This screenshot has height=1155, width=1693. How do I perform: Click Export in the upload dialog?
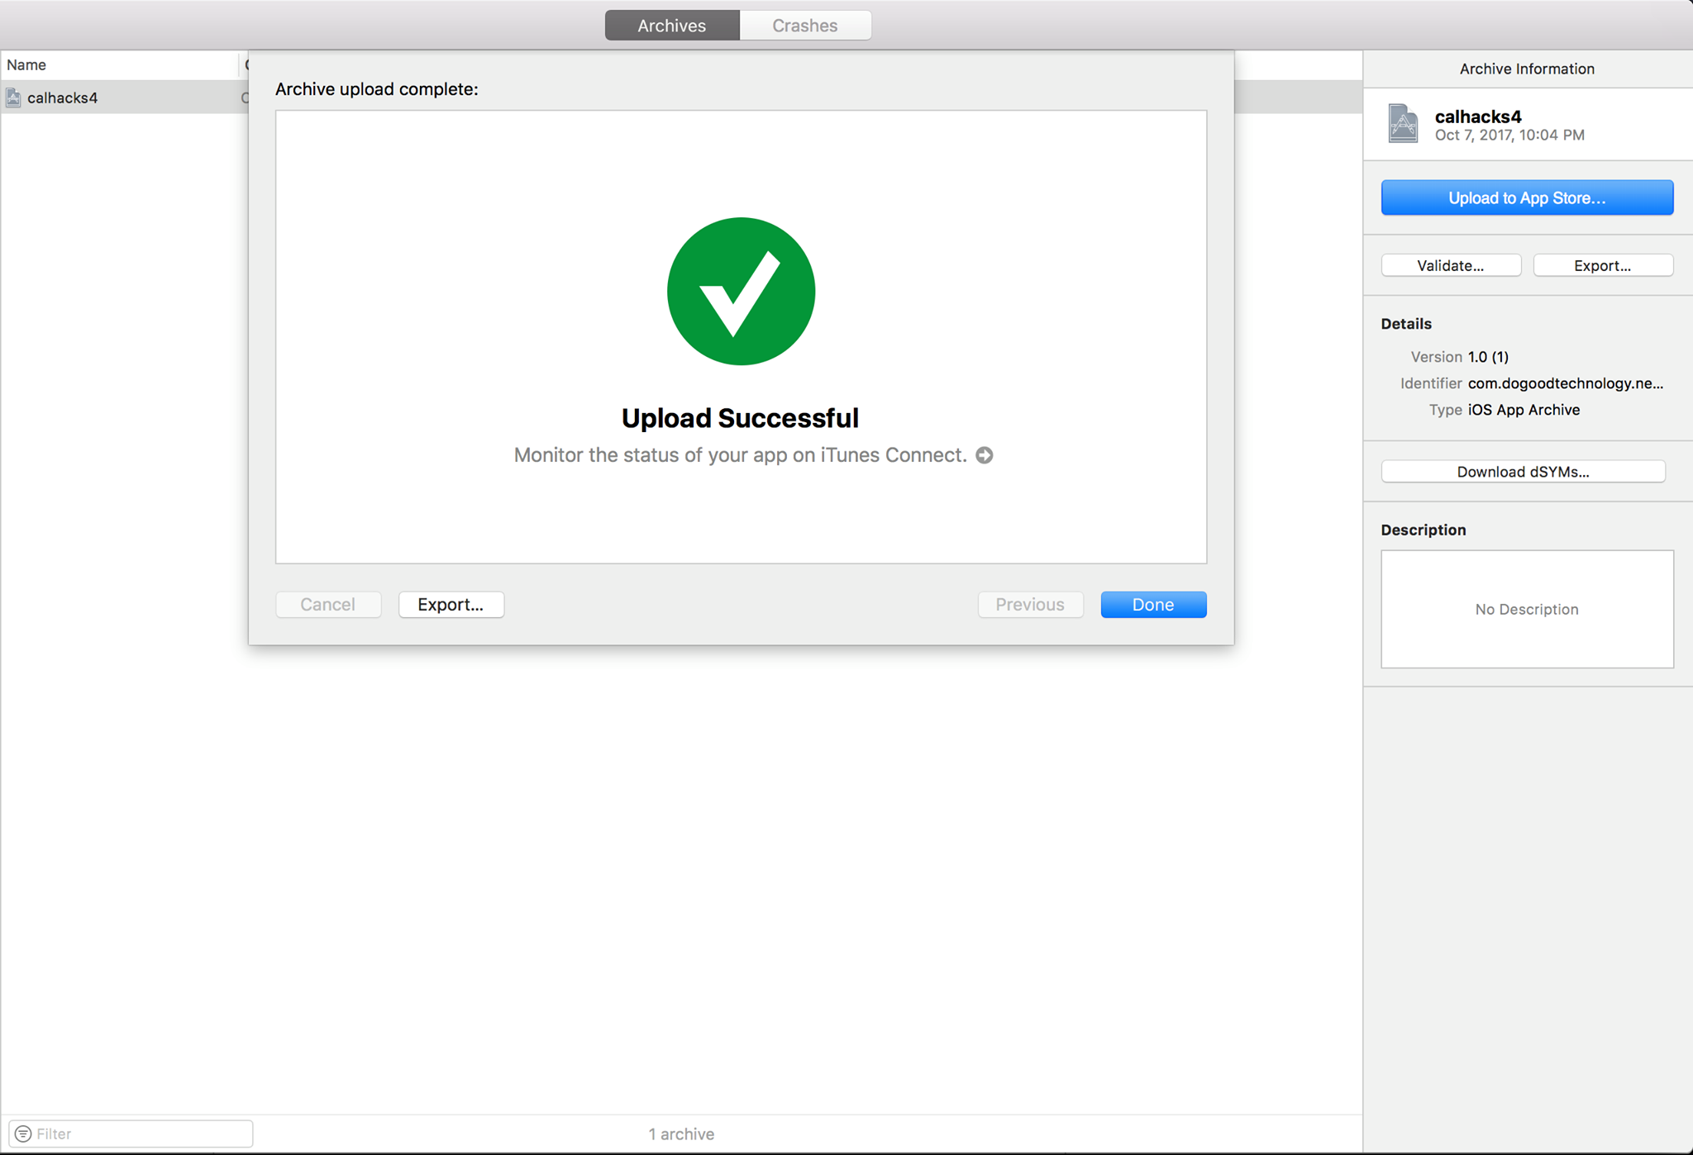click(x=451, y=605)
